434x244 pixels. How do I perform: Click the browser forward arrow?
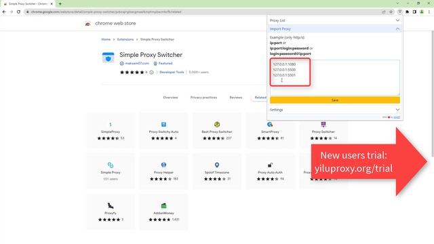[x=12, y=12]
